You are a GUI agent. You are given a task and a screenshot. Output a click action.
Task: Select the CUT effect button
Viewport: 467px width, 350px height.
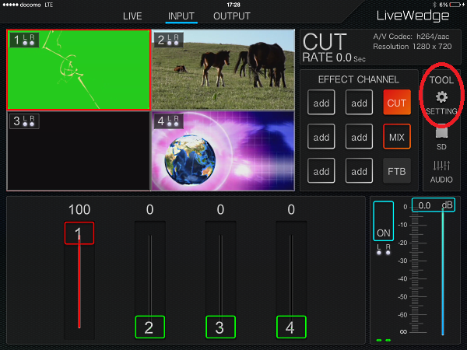(x=397, y=103)
